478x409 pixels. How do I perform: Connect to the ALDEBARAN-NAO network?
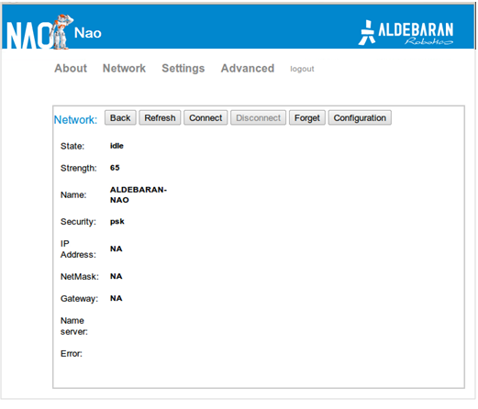(206, 118)
